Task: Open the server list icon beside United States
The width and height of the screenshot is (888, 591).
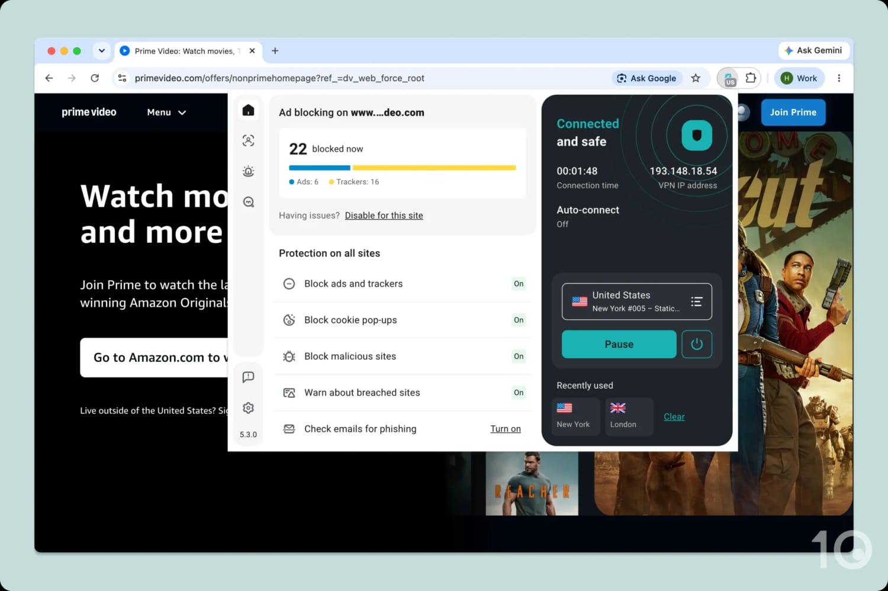Action: click(x=696, y=301)
